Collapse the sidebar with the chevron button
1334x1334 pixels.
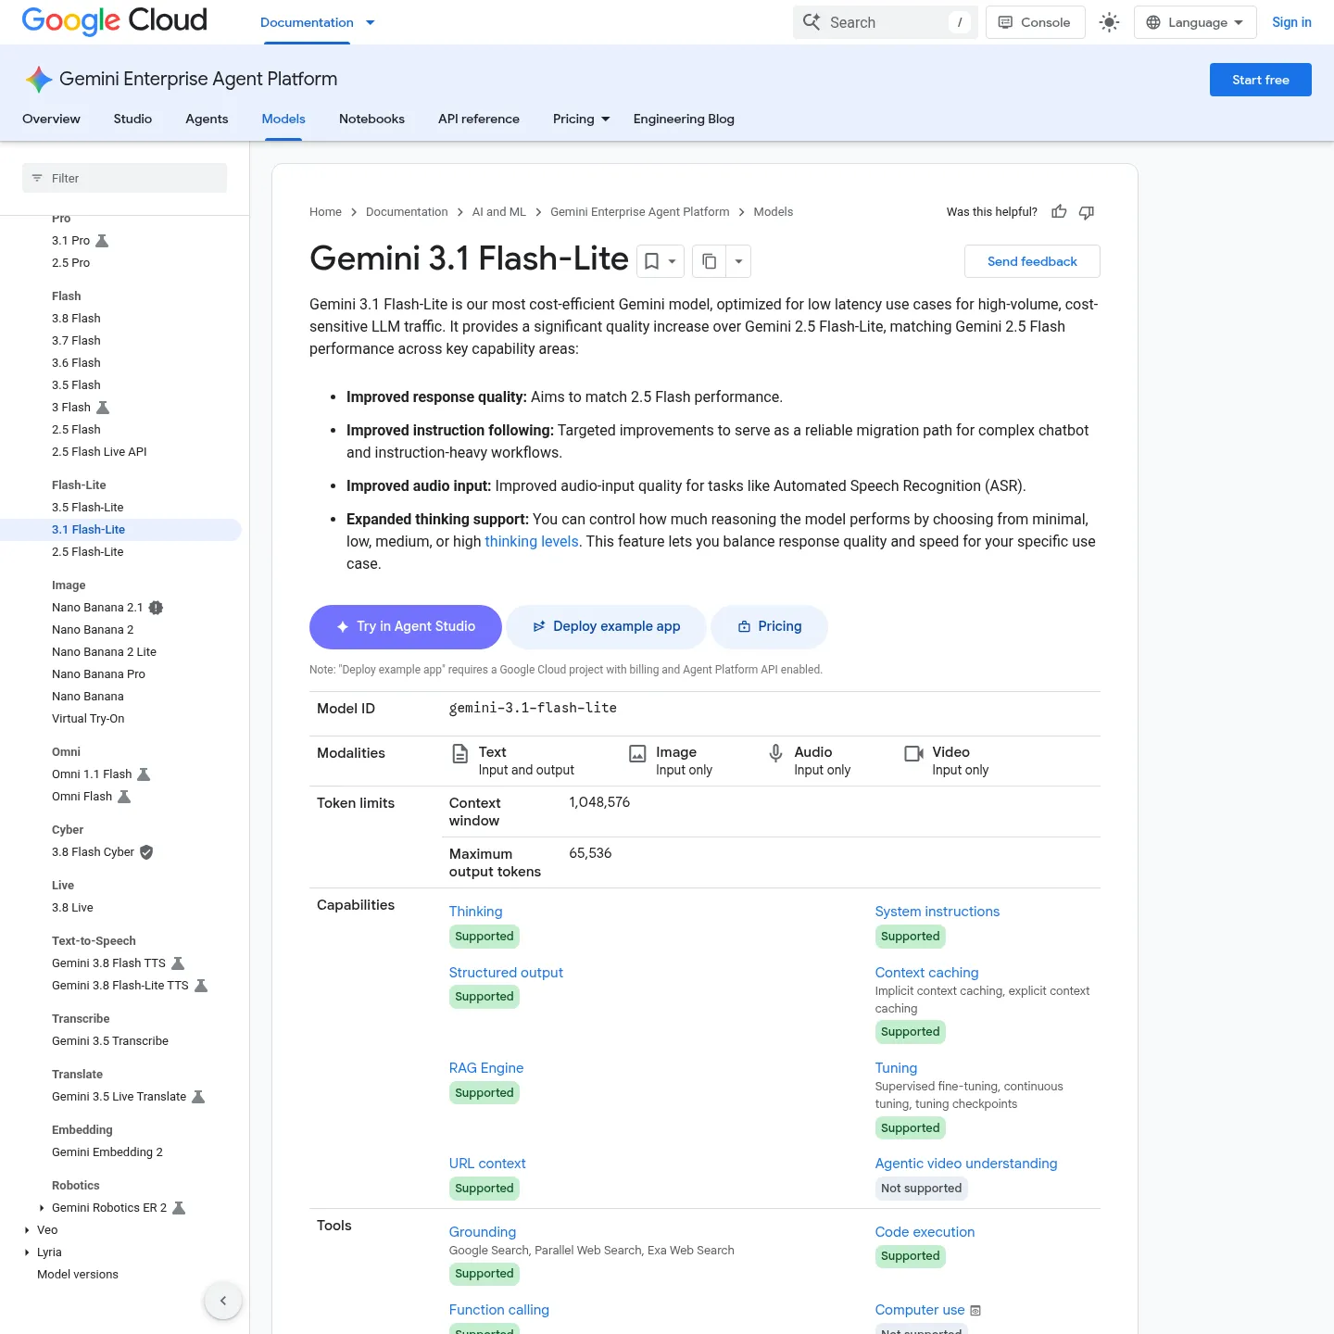click(x=223, y=1301)
